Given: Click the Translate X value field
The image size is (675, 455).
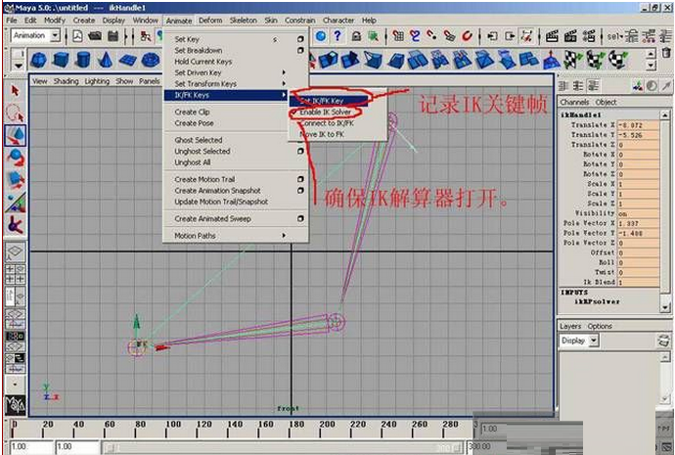Looking at the screenshot, I should (639, 125).
